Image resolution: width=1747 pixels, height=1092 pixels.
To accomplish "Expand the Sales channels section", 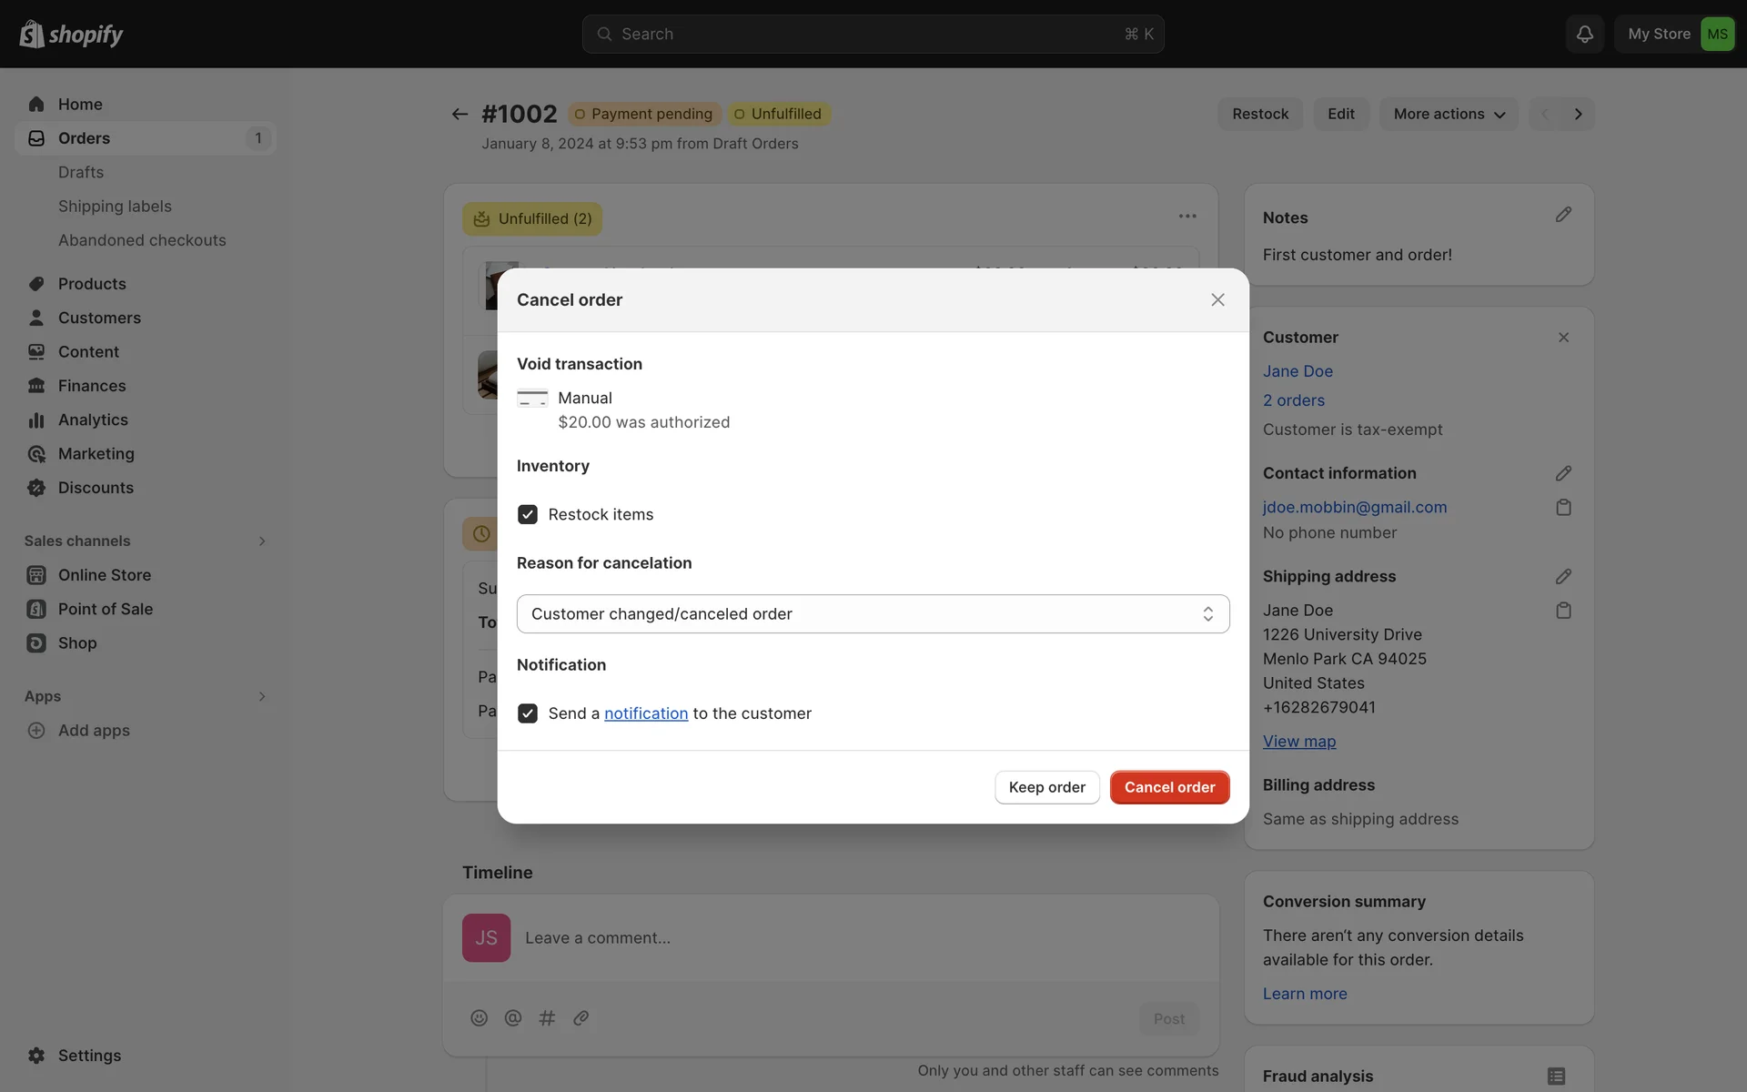I will tap(262, 541).
